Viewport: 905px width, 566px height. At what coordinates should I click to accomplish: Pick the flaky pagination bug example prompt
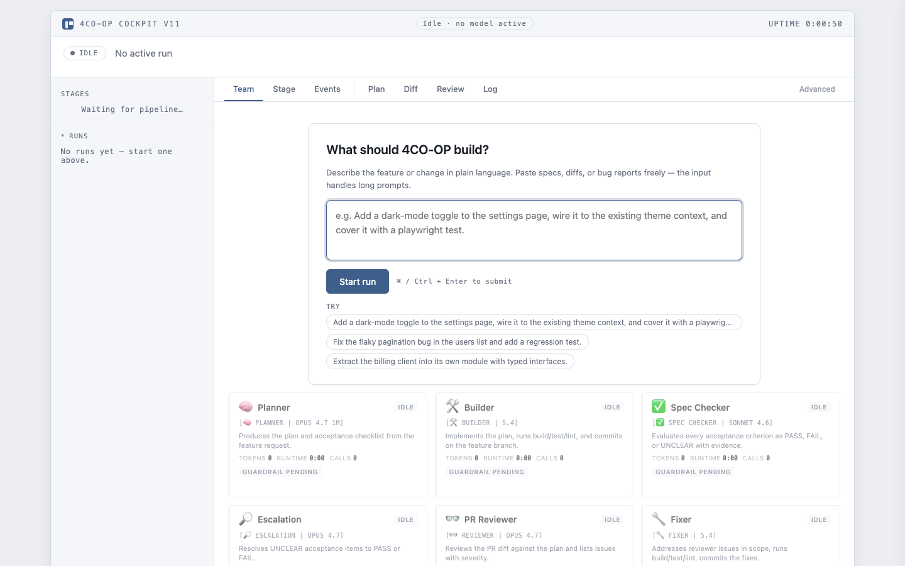tap(458, 342)
